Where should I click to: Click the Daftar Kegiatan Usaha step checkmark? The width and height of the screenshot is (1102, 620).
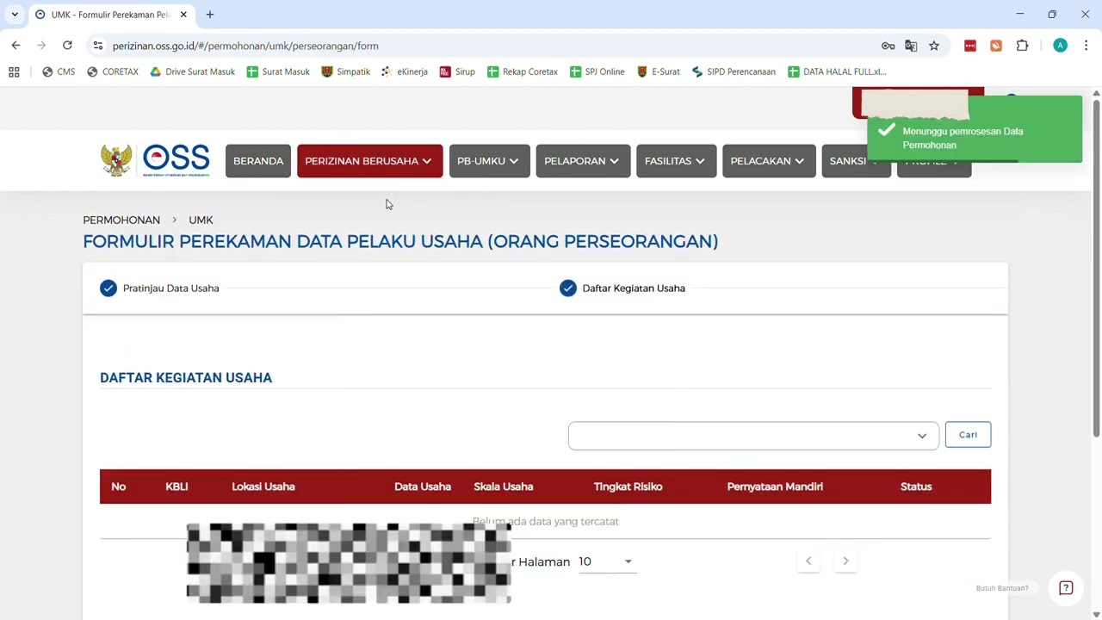point(567,288)
